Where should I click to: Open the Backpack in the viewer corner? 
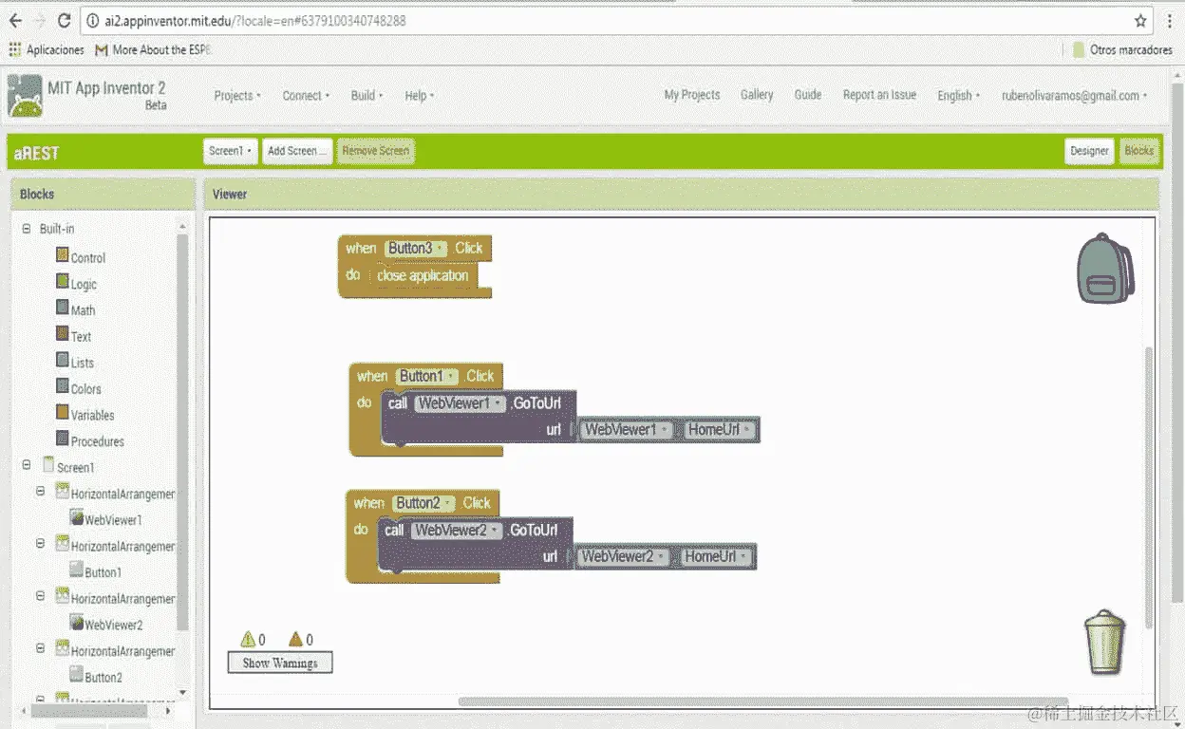tap(1104, 268)
